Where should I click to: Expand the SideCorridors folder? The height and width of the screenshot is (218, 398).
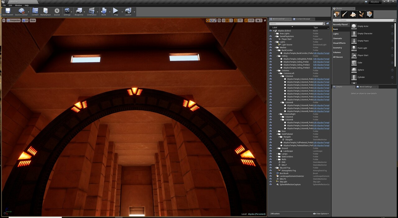(x=277, y=157)
